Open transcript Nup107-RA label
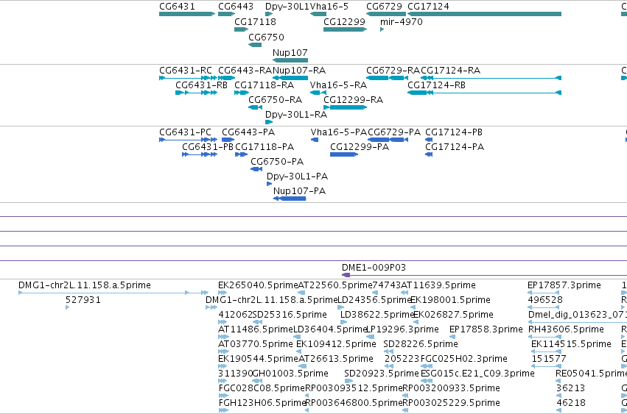The height and width of the screenshot is (414, 627). click(x=299, y=71)
